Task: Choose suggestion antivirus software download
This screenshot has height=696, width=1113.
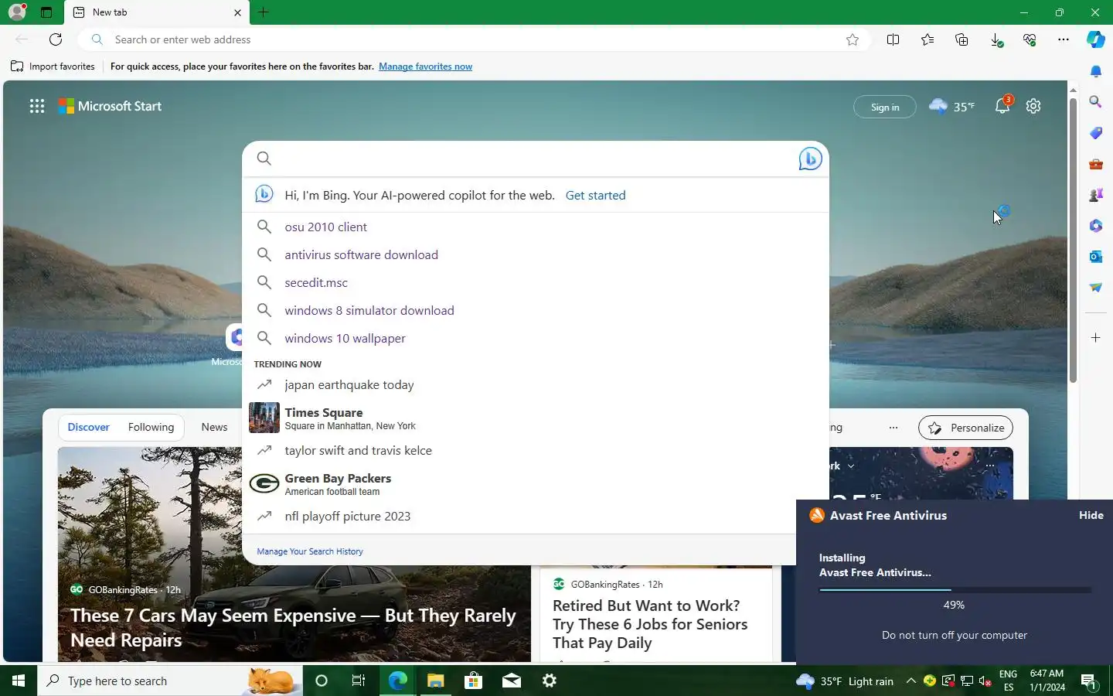Action: (x=535, y=254)
